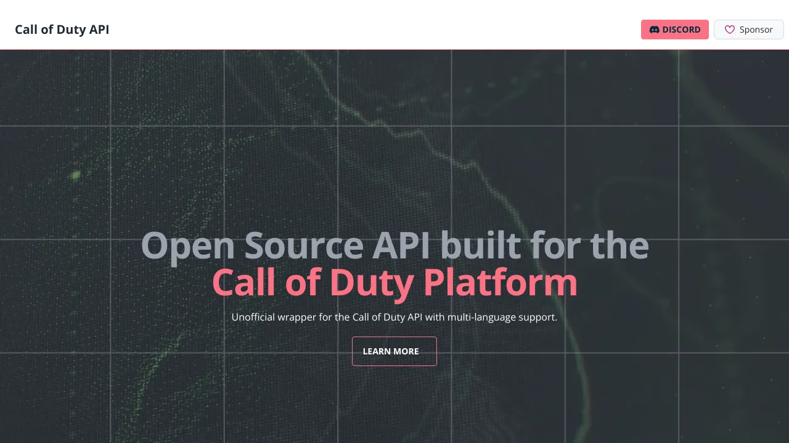Viewport: 789px width, 443px height.
Task: Click the Sponsor heart icon
Action: [730, 30]
